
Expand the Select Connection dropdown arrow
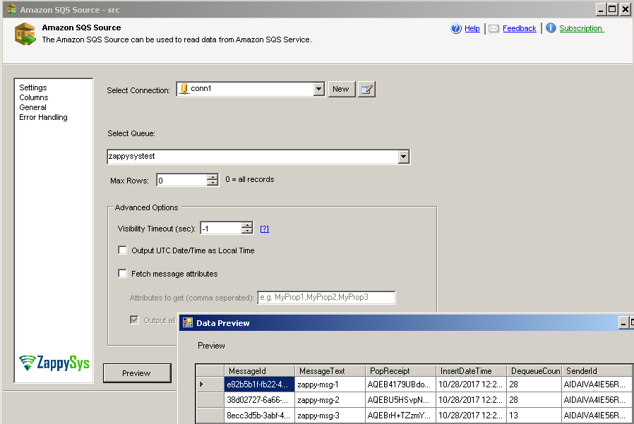pyautogui.click(x=318, y=89)
